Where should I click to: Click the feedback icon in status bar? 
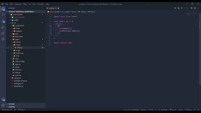(195, 110)
